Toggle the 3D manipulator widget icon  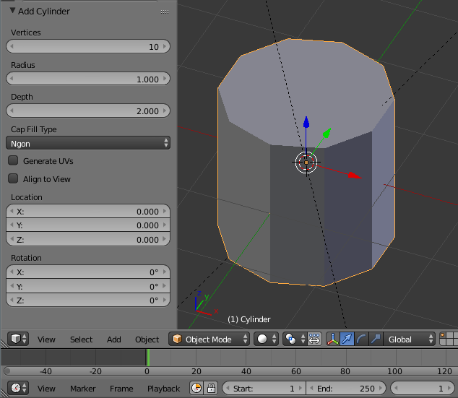point(333,339)
